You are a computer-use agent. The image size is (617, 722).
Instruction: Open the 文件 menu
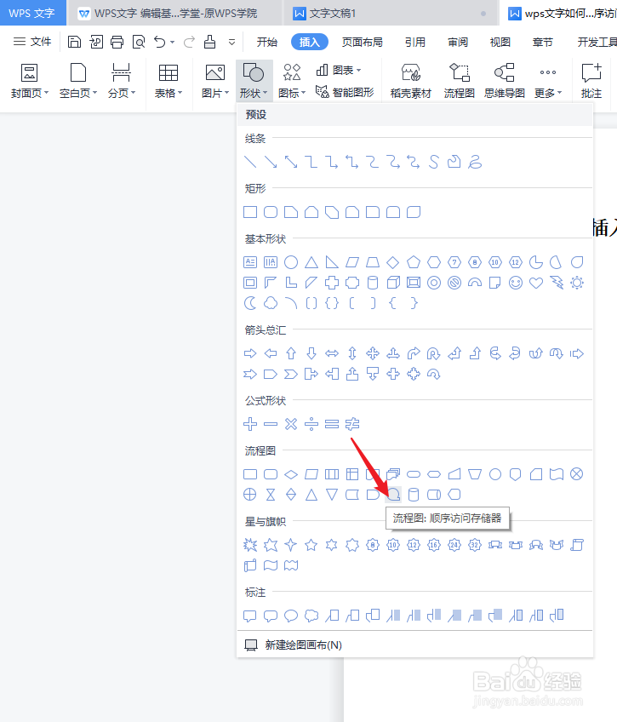click(31, 42)
